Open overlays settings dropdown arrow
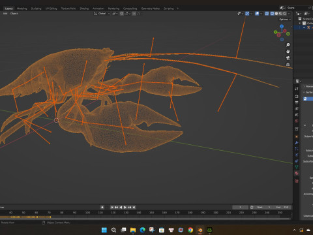Image resolution: width=313 pixels, height=235 pixels. pyautogui.click(x=261, y=14)
